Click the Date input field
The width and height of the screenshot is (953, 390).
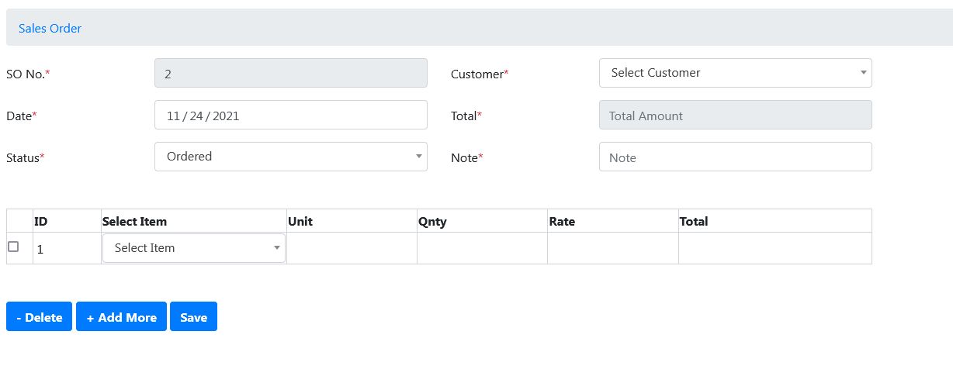pos(290,116)
